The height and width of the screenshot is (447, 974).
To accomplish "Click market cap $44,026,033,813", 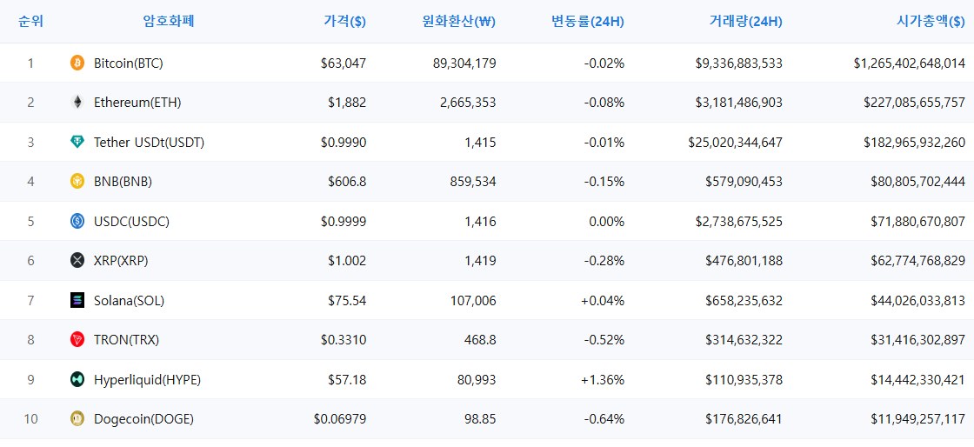I will 918,301.
